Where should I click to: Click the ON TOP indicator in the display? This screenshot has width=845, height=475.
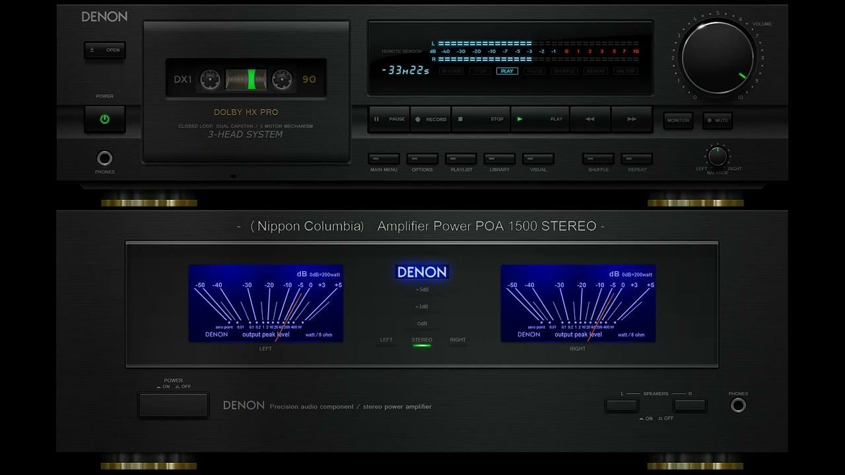pyautogui.click(x=625, y=71)
